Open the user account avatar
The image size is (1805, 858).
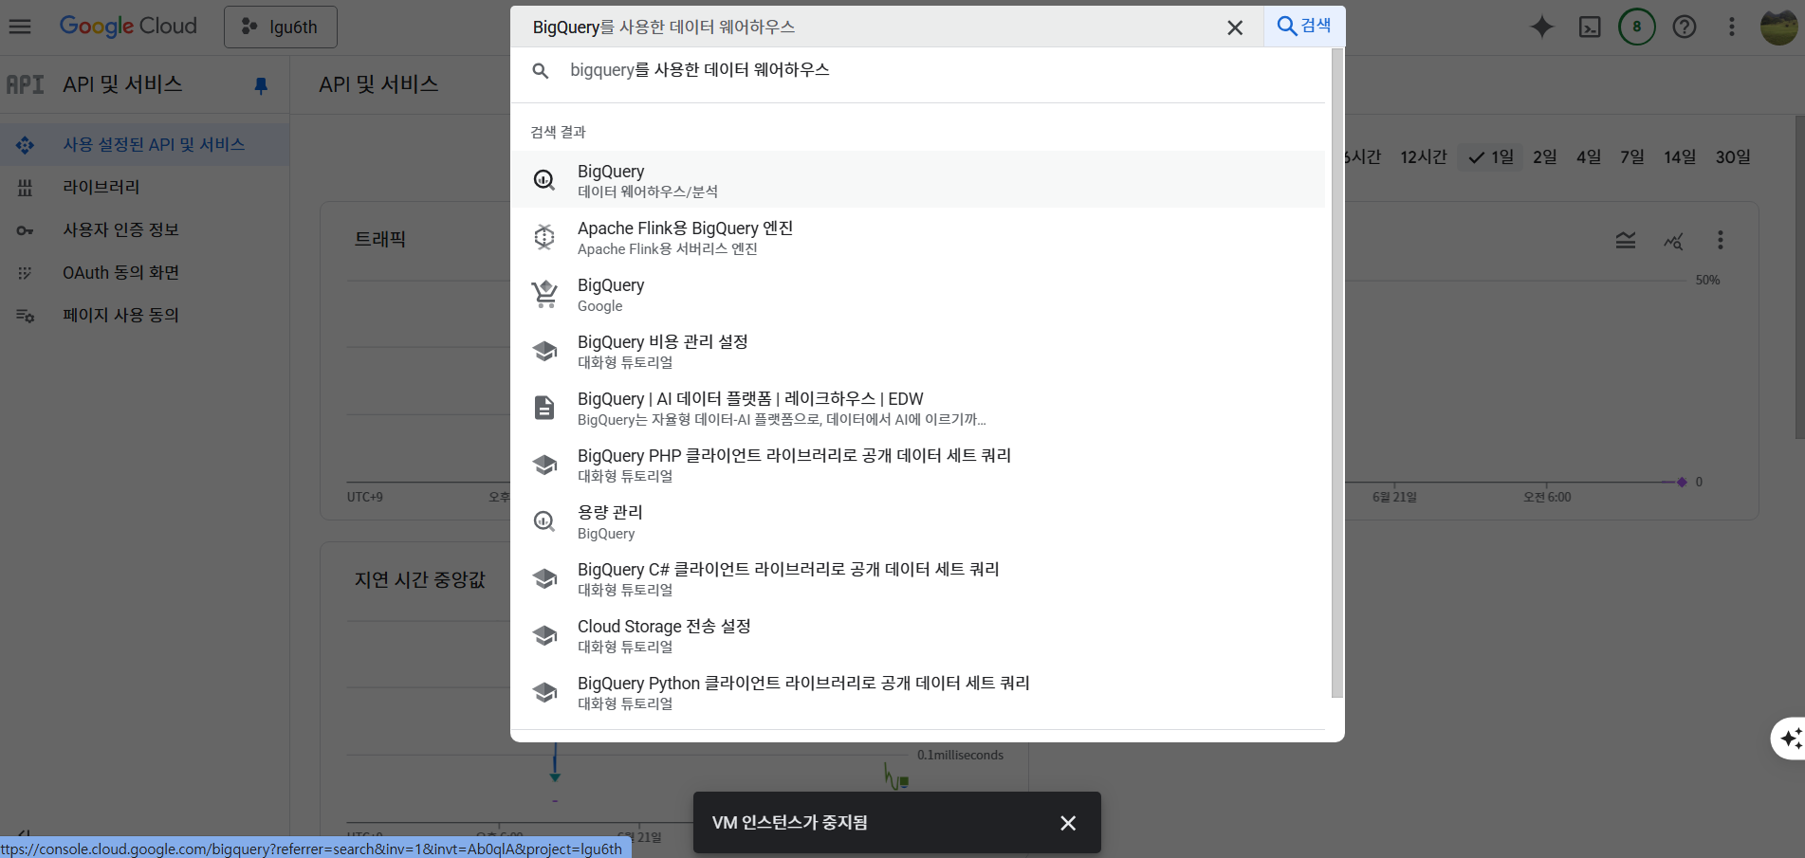pyautogui.click(x=1778, y=27)
